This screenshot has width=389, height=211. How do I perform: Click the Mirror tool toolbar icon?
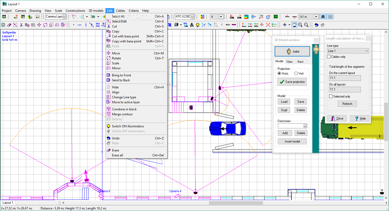click(x=57, y=25)
